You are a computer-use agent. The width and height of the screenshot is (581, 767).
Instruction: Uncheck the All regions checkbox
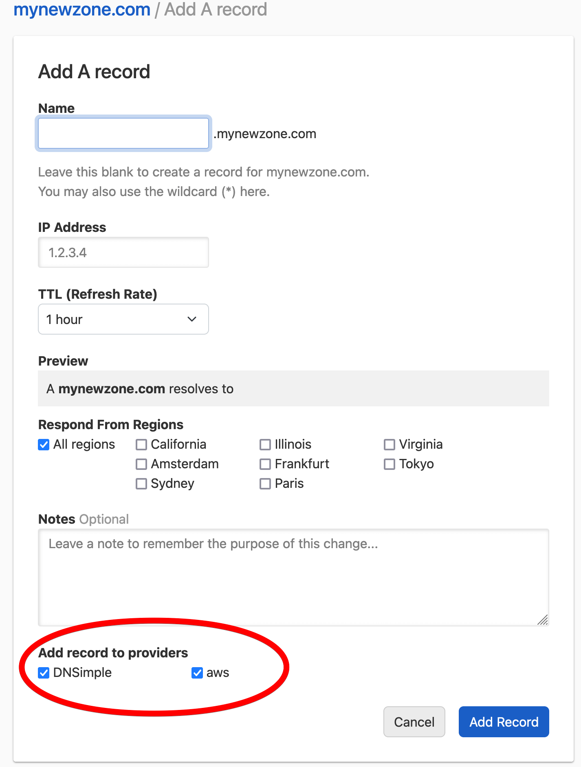[44, 445]
